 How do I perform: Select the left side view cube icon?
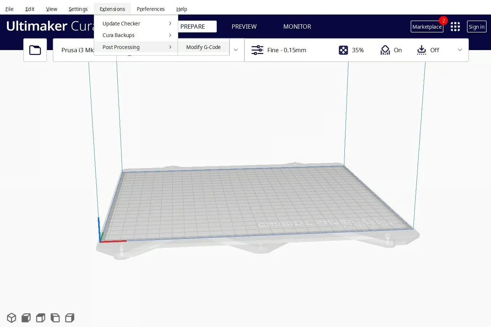(55, 318)
